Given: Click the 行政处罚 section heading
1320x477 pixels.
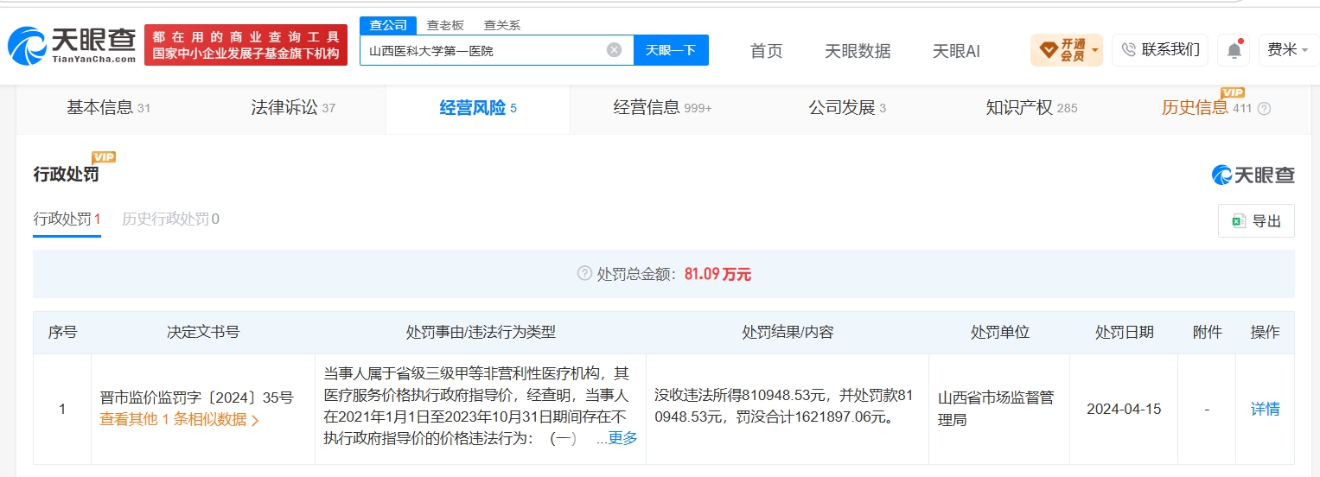Looking at the screenshot, I should click(x=66, y=175).
